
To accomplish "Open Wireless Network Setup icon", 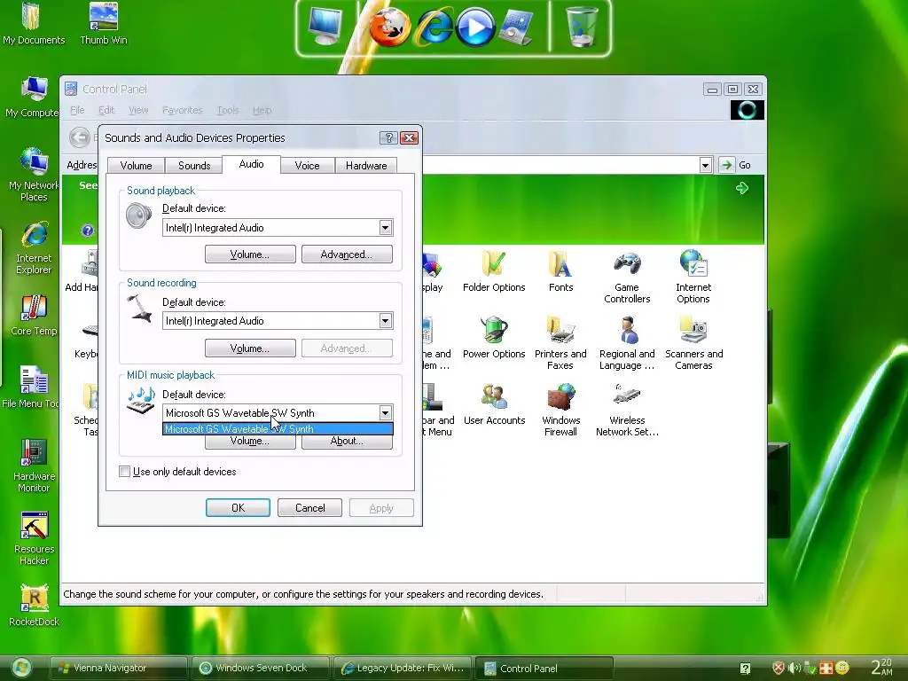I will coord(627,411).
